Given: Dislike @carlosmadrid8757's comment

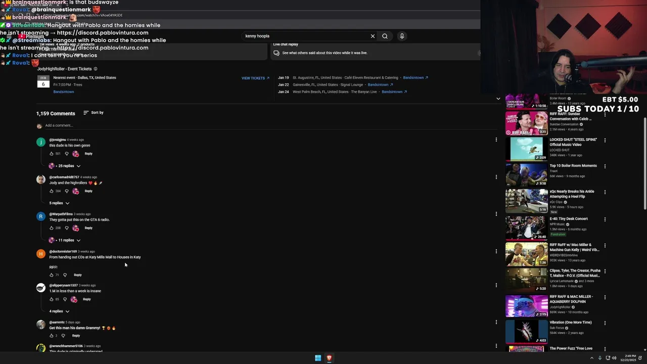Looking at the screenshot, I should [x=67, y=191].
